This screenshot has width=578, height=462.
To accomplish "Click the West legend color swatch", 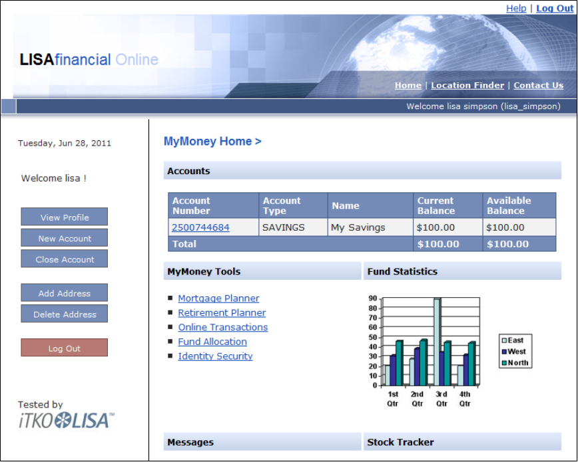I will 504,352.
